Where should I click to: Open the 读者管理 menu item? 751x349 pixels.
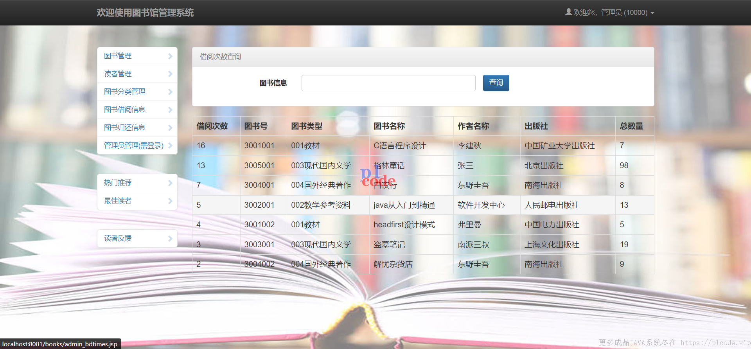137,74
